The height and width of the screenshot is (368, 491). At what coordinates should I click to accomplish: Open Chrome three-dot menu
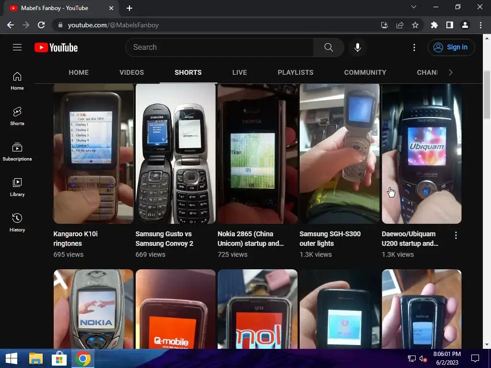click(x=480, y=25)
